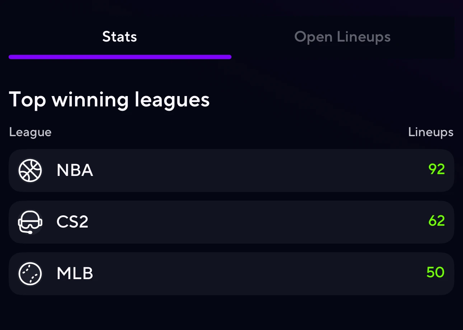Click the CS2 league name
Image resolution: width=463 pixels, height=330 pixels.
tap(73, 222)
